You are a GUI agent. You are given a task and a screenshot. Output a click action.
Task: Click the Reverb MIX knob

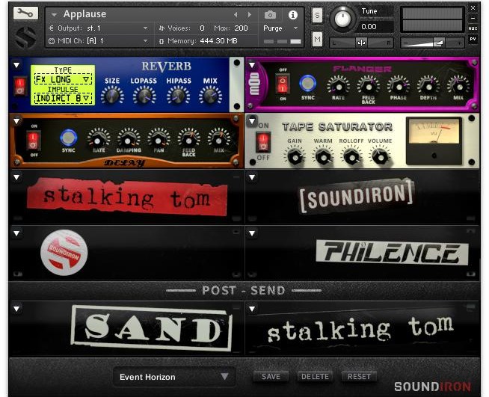[x=210, y=96]
